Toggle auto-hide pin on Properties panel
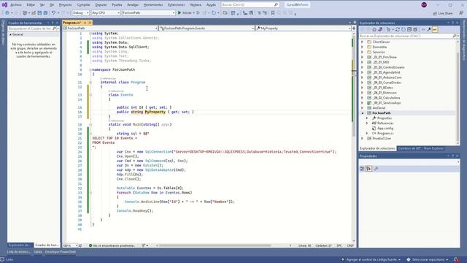 [x=452, y=156]
